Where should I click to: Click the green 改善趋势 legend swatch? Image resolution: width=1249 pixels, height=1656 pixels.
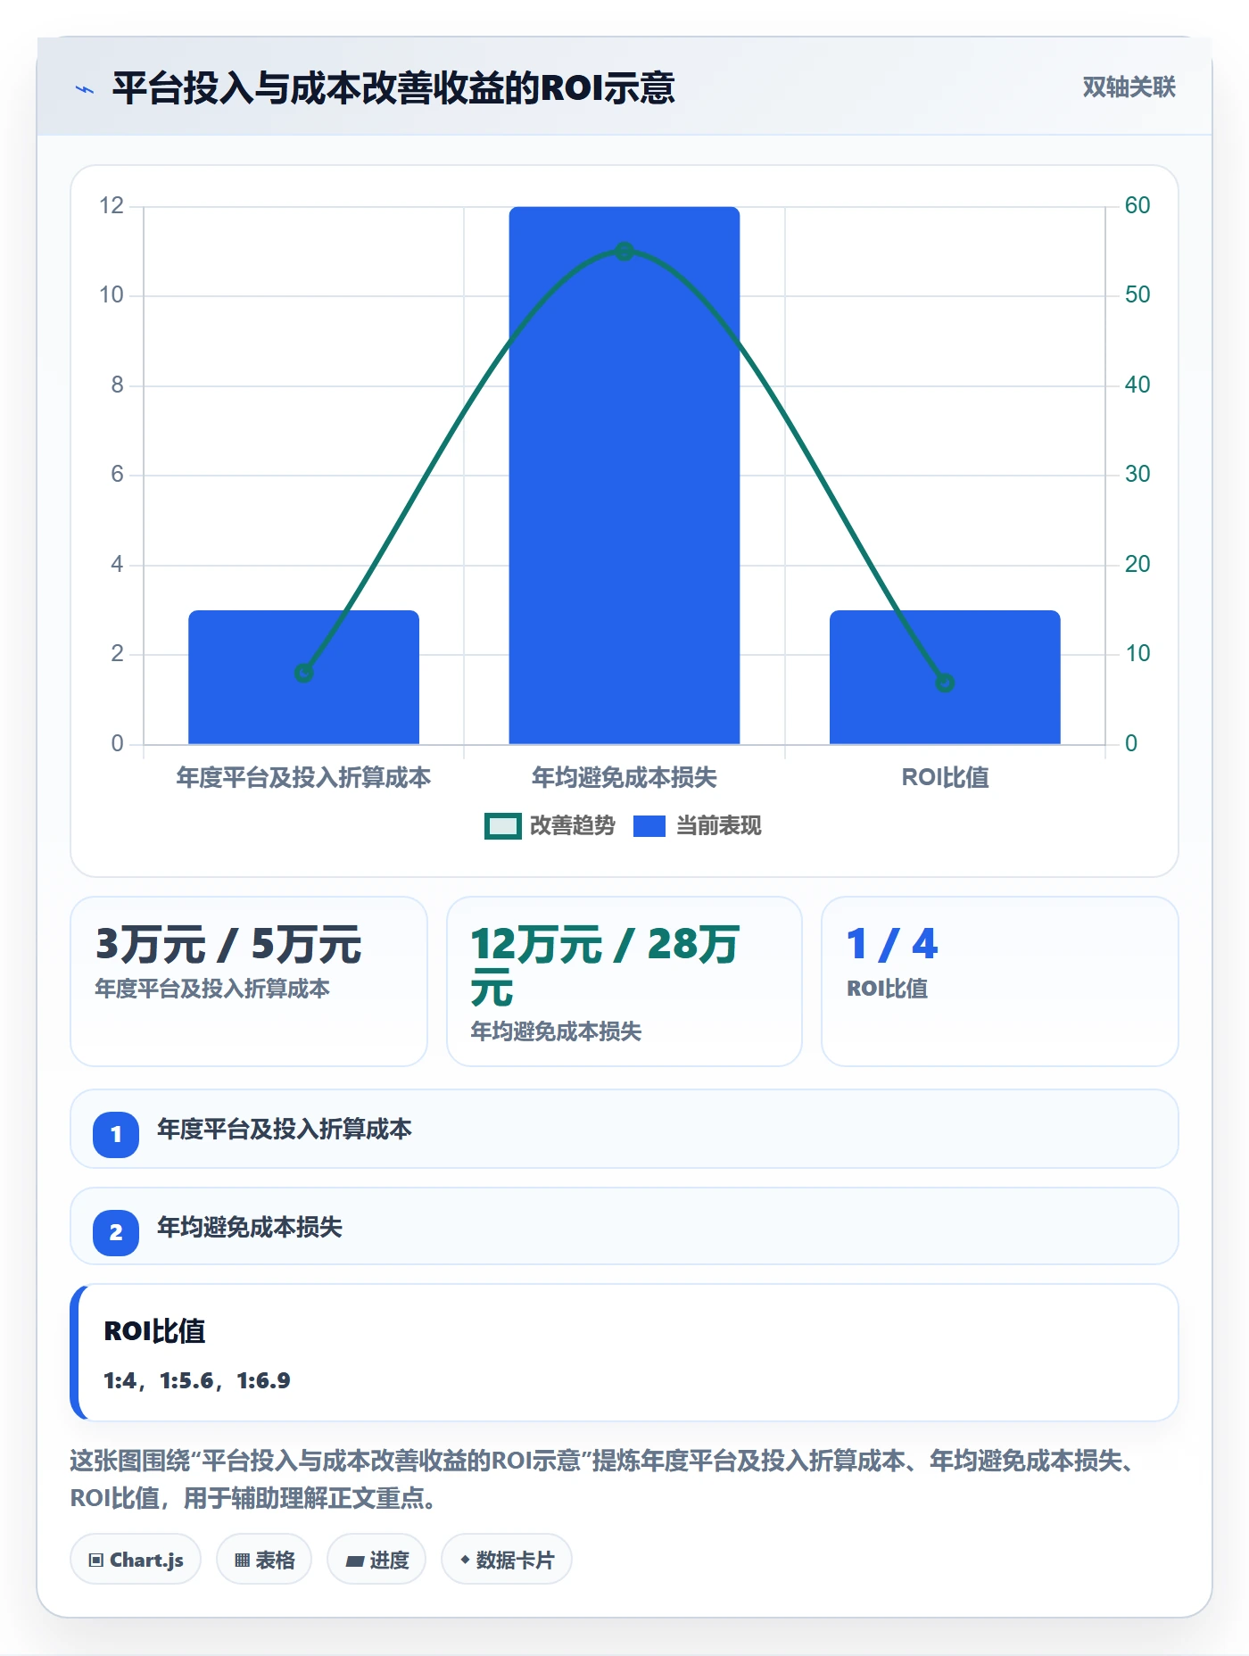click(x=503, y=826)
